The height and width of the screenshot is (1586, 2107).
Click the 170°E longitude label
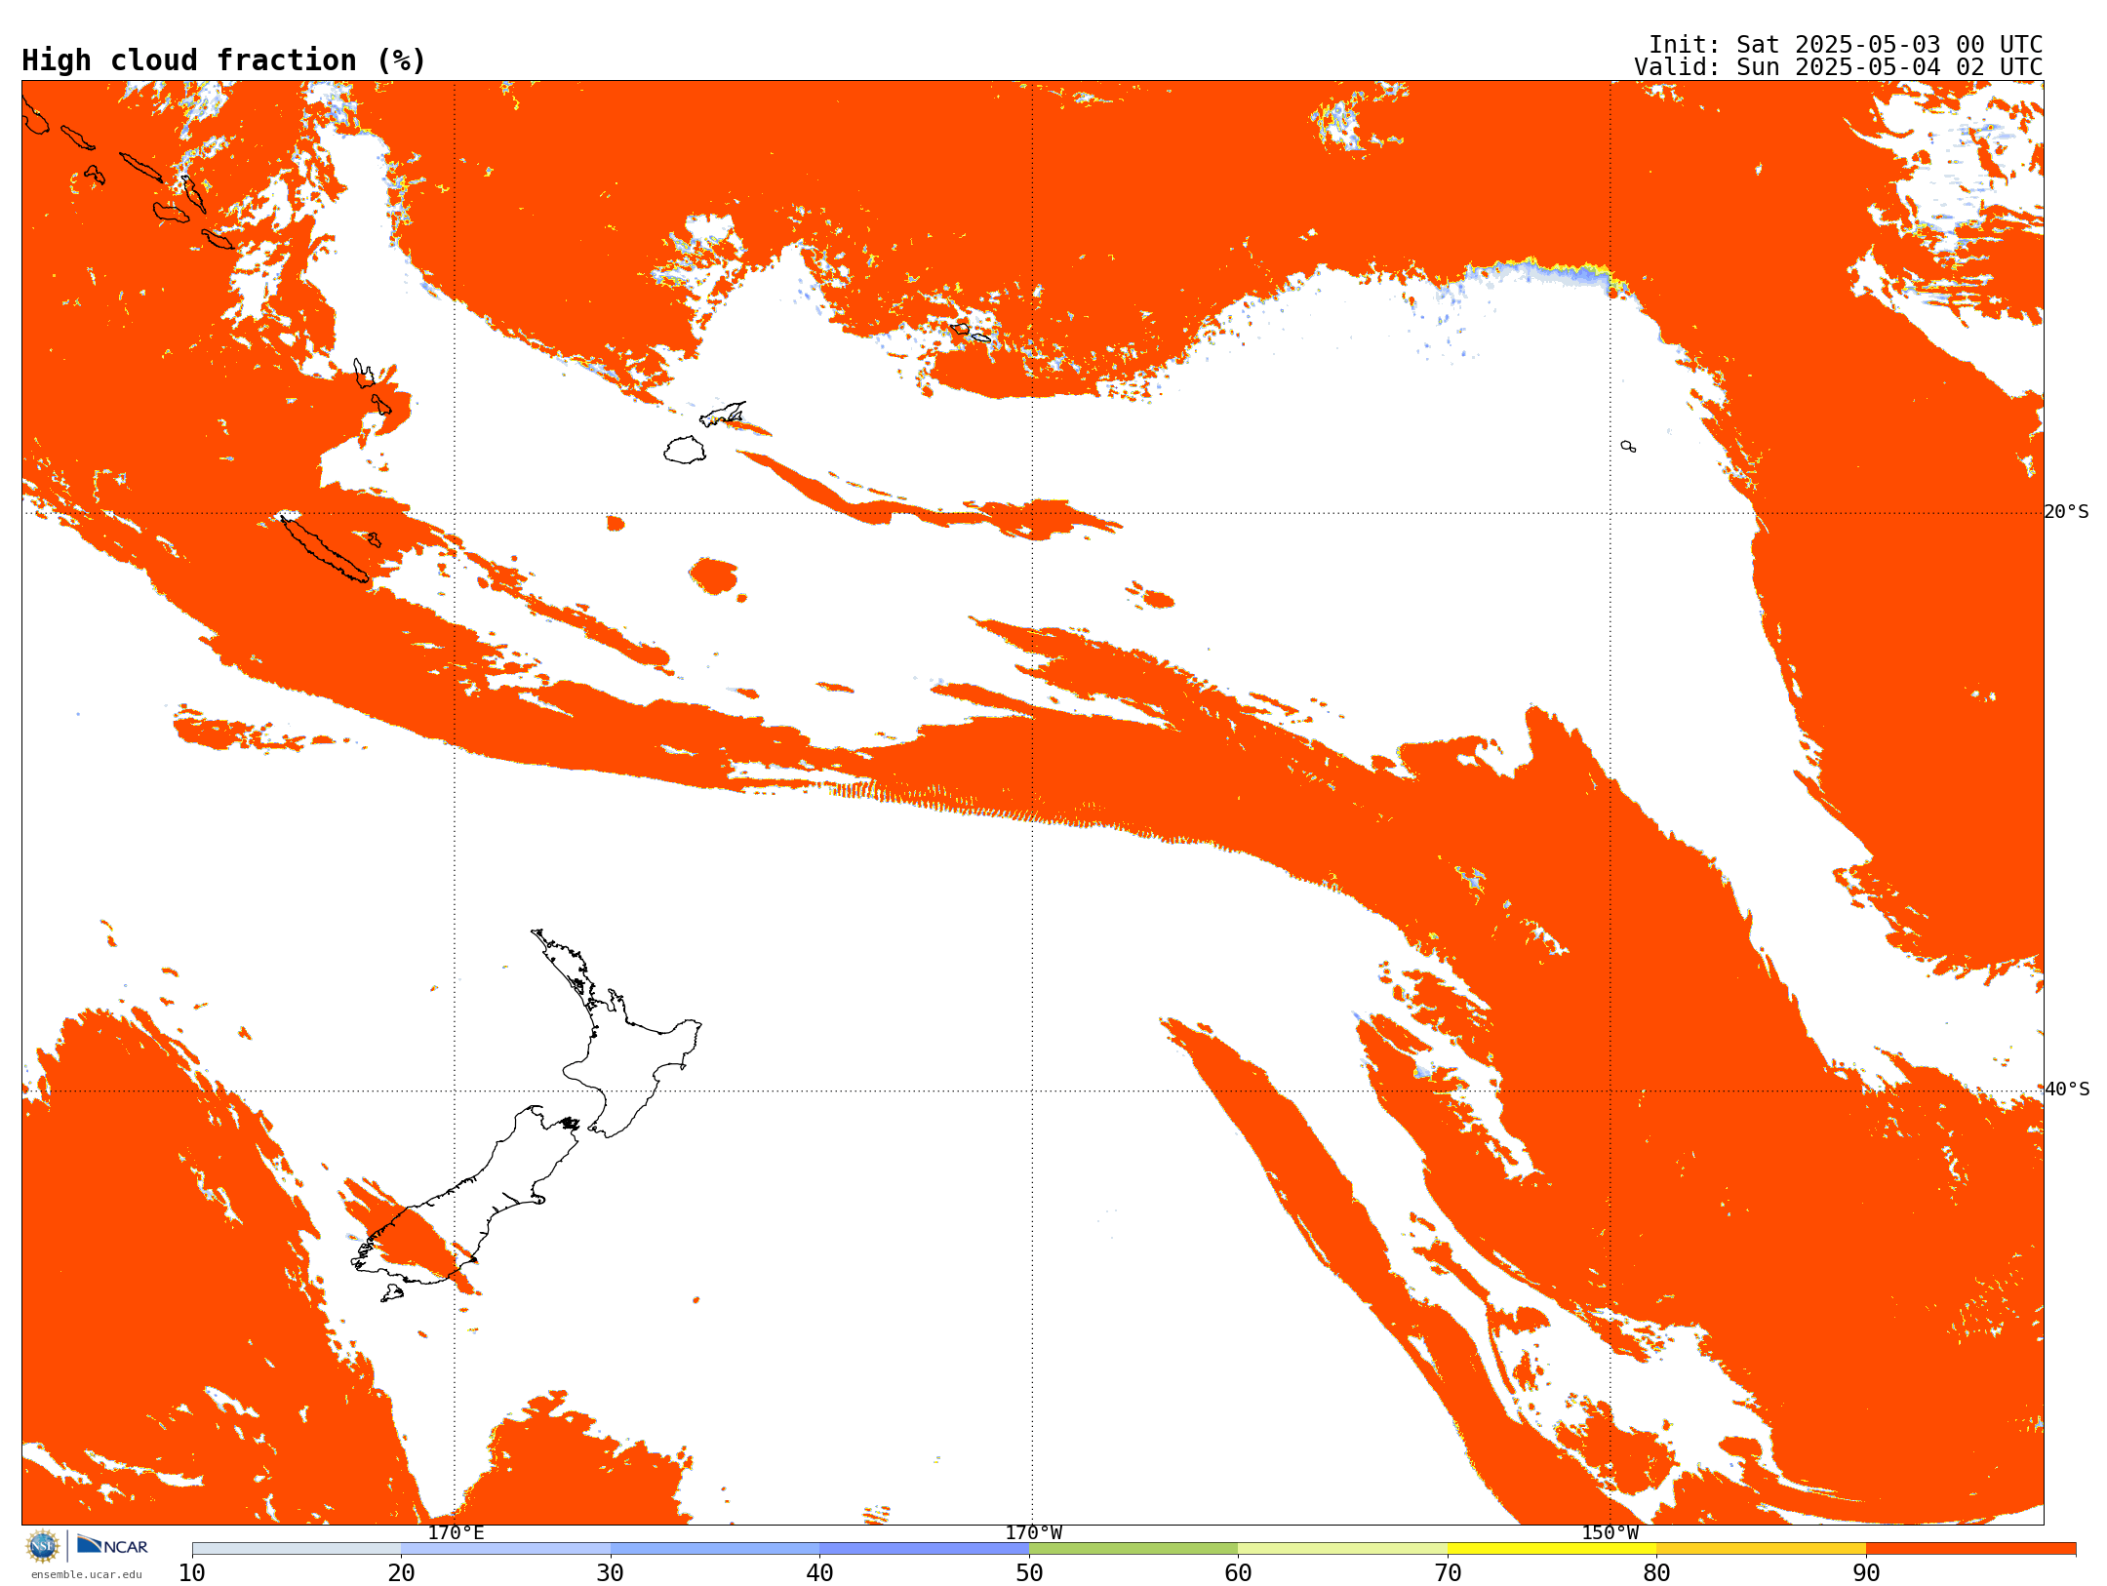point(456,1533)
